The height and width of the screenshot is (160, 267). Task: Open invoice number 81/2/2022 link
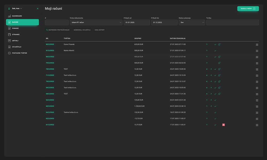(50, 50)
